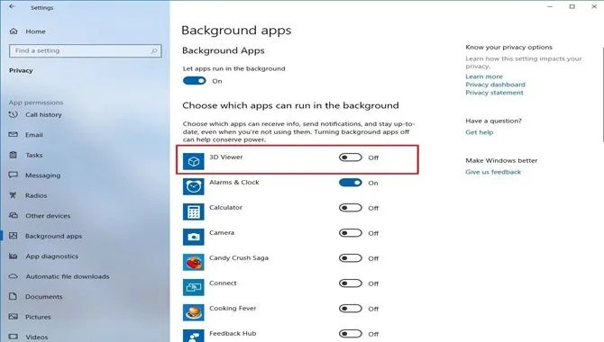Click the Feedback Hub app name
The image size is (604, 342).
[233, 334]
